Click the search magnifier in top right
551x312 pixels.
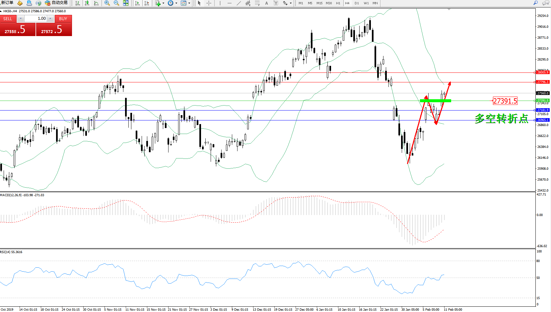point(535,3)
